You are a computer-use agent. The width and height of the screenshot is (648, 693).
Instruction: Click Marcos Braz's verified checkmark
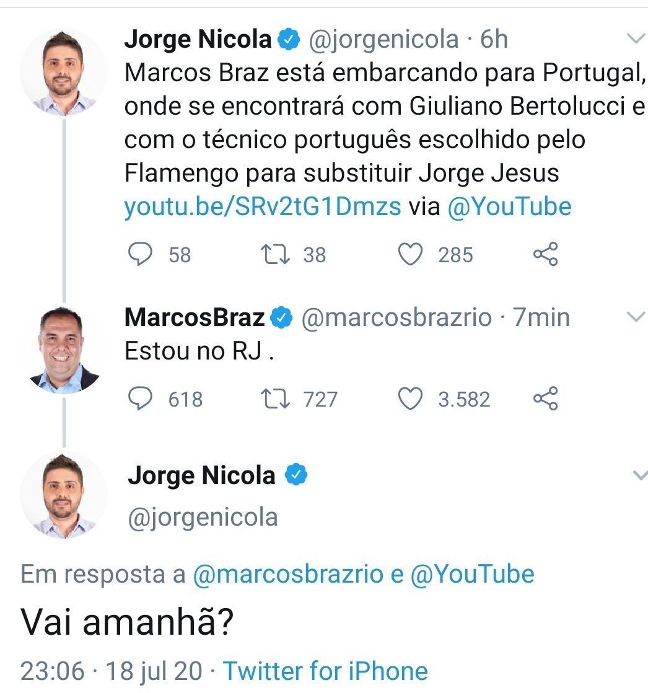(280, 317)
